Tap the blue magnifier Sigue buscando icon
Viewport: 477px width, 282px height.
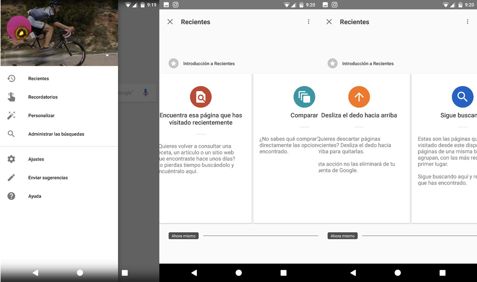tap(462, 97)
